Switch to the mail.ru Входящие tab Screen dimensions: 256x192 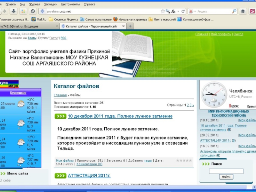(x=29, y=26)
